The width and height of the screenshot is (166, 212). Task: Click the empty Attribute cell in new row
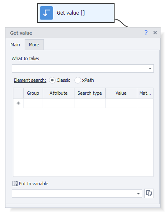59,103
